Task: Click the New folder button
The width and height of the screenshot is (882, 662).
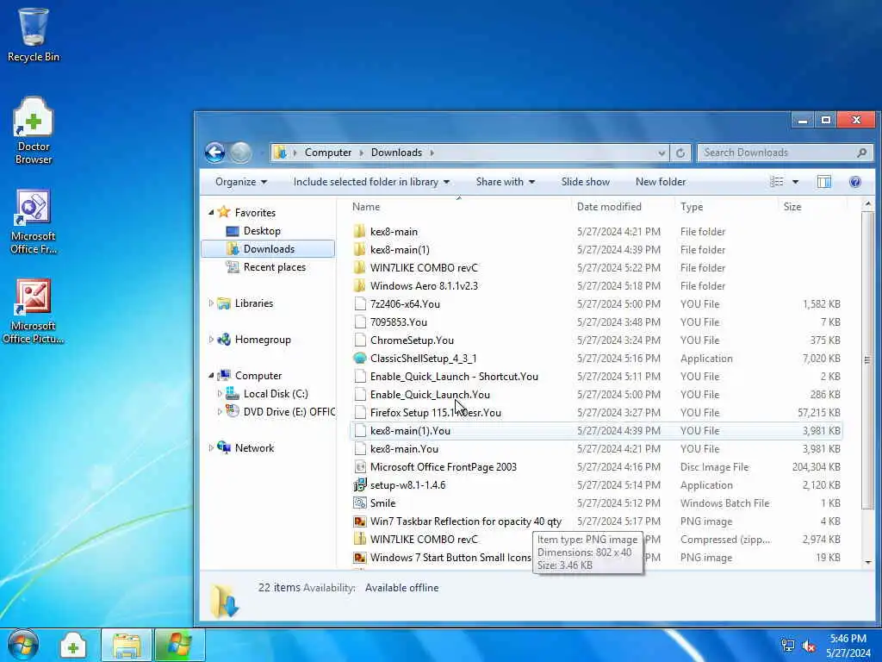Action: coord(661,182)
